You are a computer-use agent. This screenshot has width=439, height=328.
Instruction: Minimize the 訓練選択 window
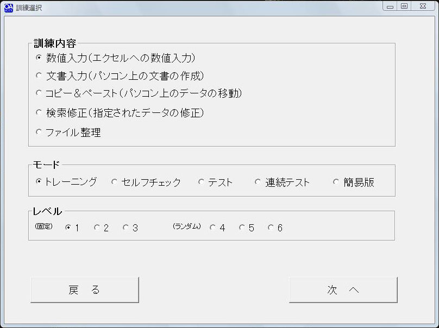[390, 6]
